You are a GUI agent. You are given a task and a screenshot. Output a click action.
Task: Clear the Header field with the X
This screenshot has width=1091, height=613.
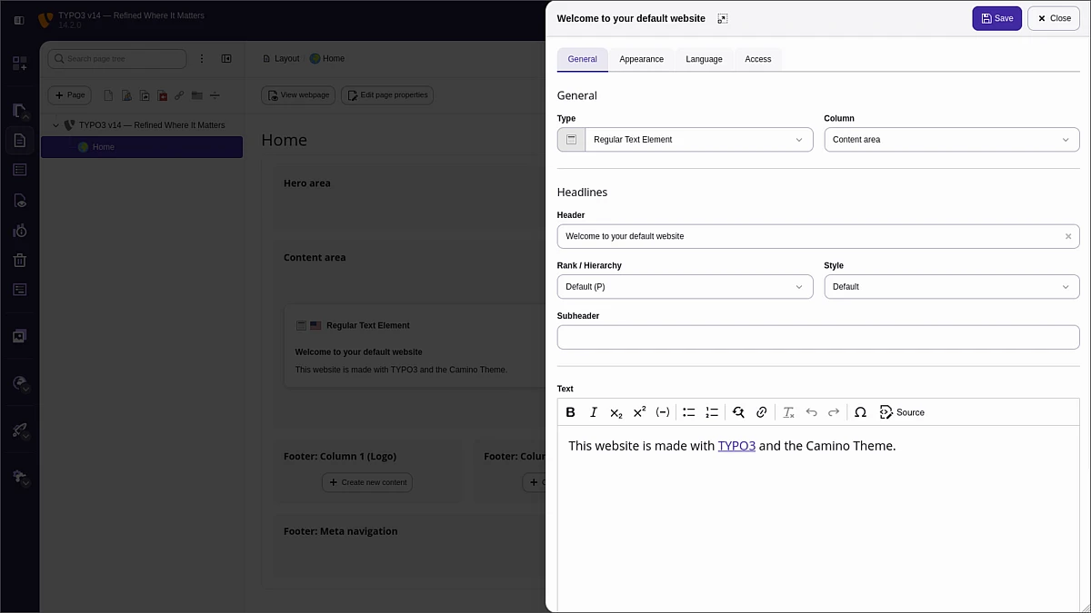(1068, 236)
